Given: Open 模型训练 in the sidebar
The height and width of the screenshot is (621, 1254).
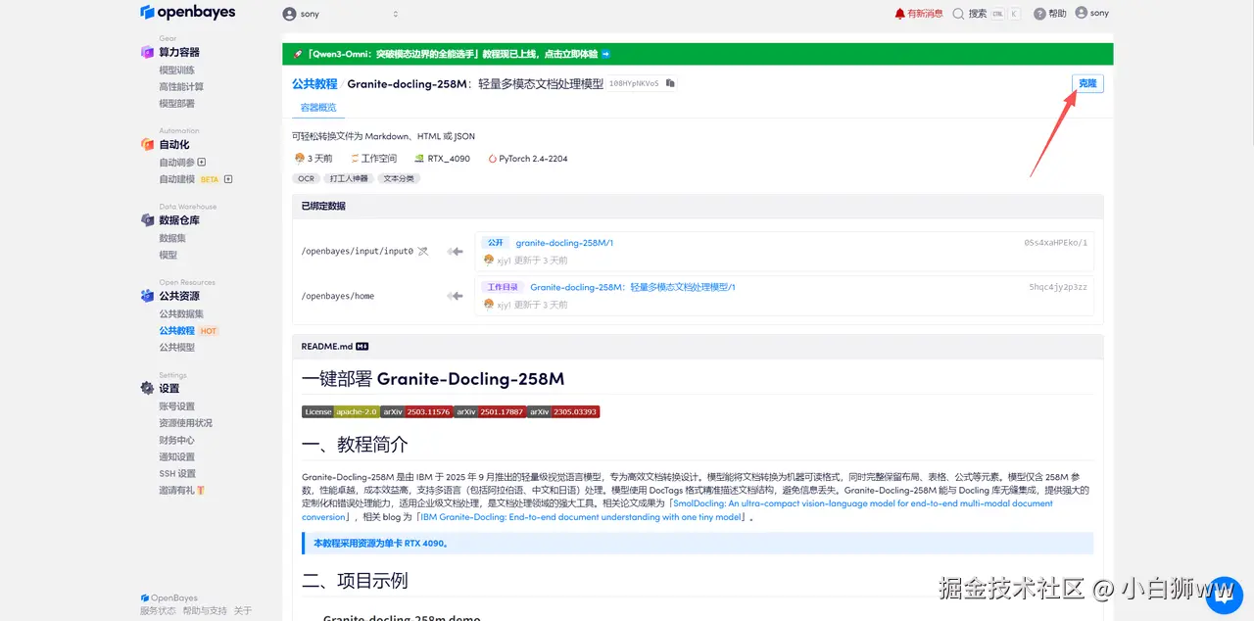Looking at the screenshot, I should point(176,70).
